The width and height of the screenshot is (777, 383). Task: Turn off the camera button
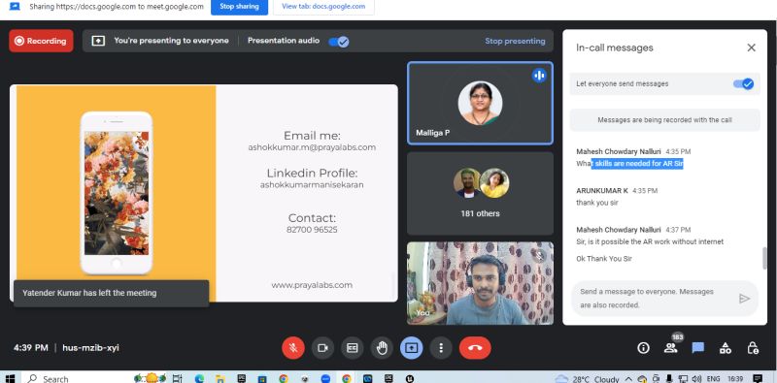(x=322, y=348)
